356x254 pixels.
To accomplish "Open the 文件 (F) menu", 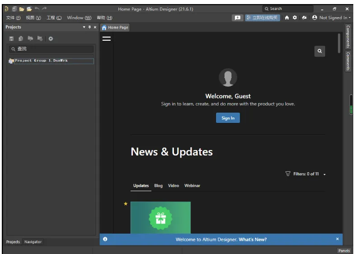I will point(13,18).
